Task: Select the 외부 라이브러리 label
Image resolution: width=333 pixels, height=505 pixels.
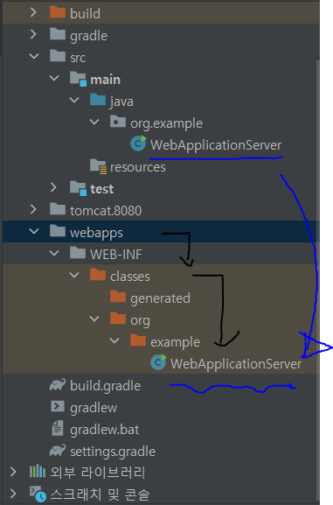Action: (x=98, y=473)
